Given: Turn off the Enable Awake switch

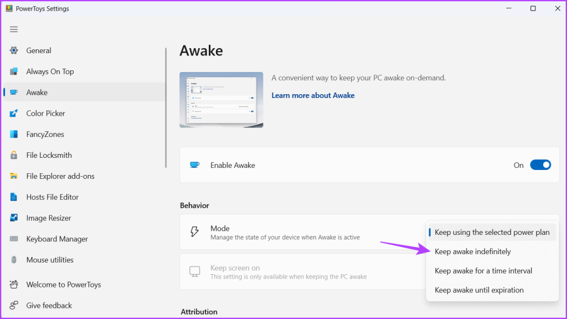Looking at the screenshot, I should tap(540, 165).
